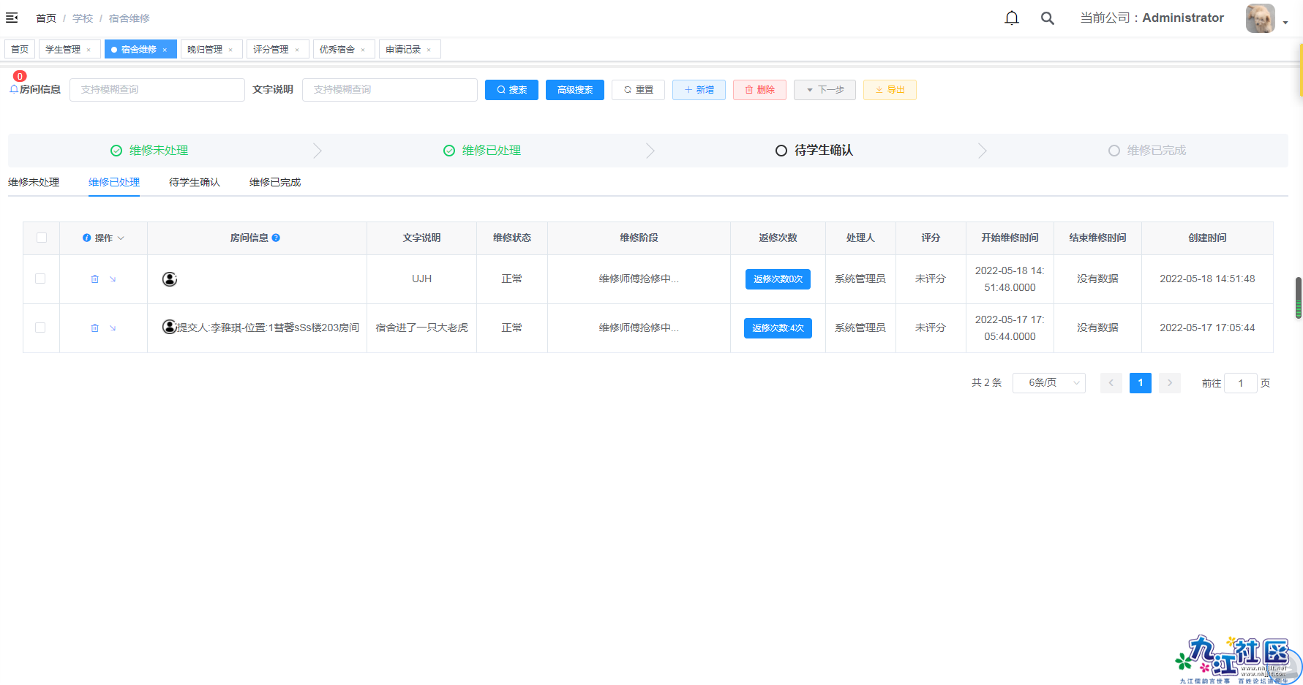
Task: Open the Administrator profile avatar
Action: [1260, 18]
